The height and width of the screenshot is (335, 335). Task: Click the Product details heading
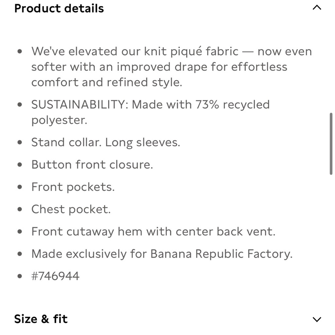[x=59, y=8]
